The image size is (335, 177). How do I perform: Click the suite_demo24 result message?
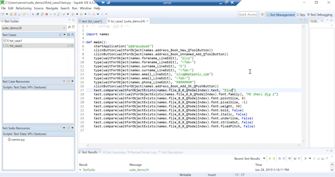point(139,170)
